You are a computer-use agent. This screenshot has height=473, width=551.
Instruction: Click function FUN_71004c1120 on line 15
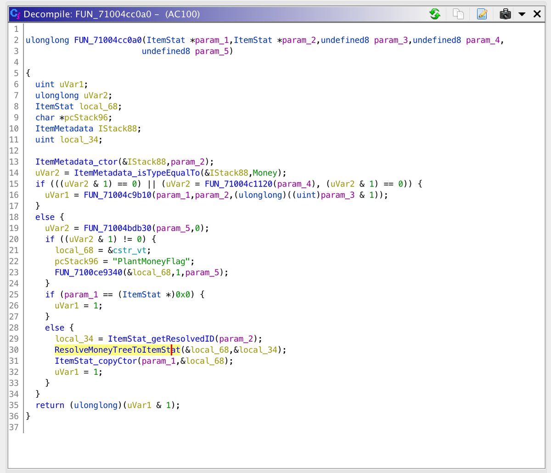pyautogui.click(x=239, y=184)
